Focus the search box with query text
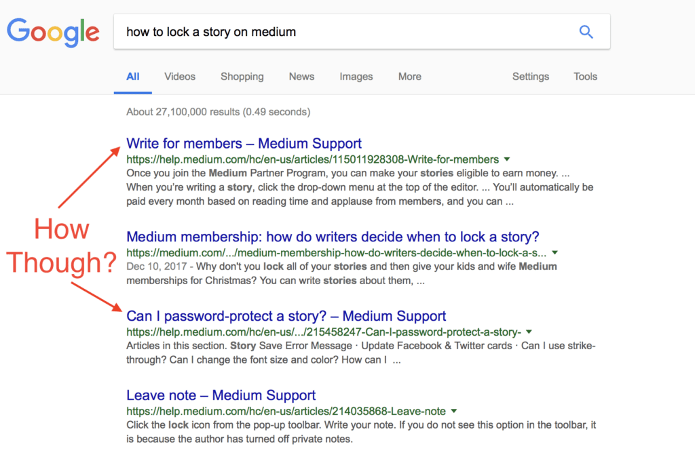This screenshot has width=695, height=455. pyautogui.click(x=362, y=31)
